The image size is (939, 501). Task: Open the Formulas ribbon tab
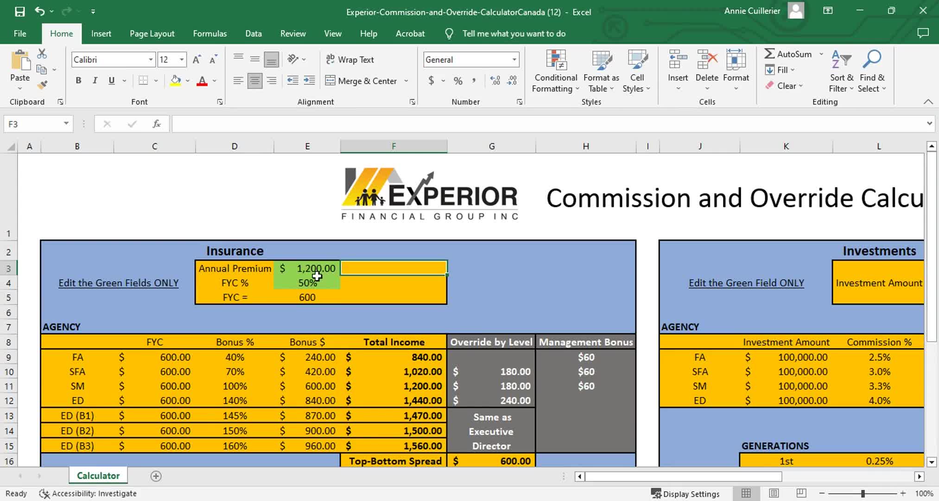click(209, 33)
